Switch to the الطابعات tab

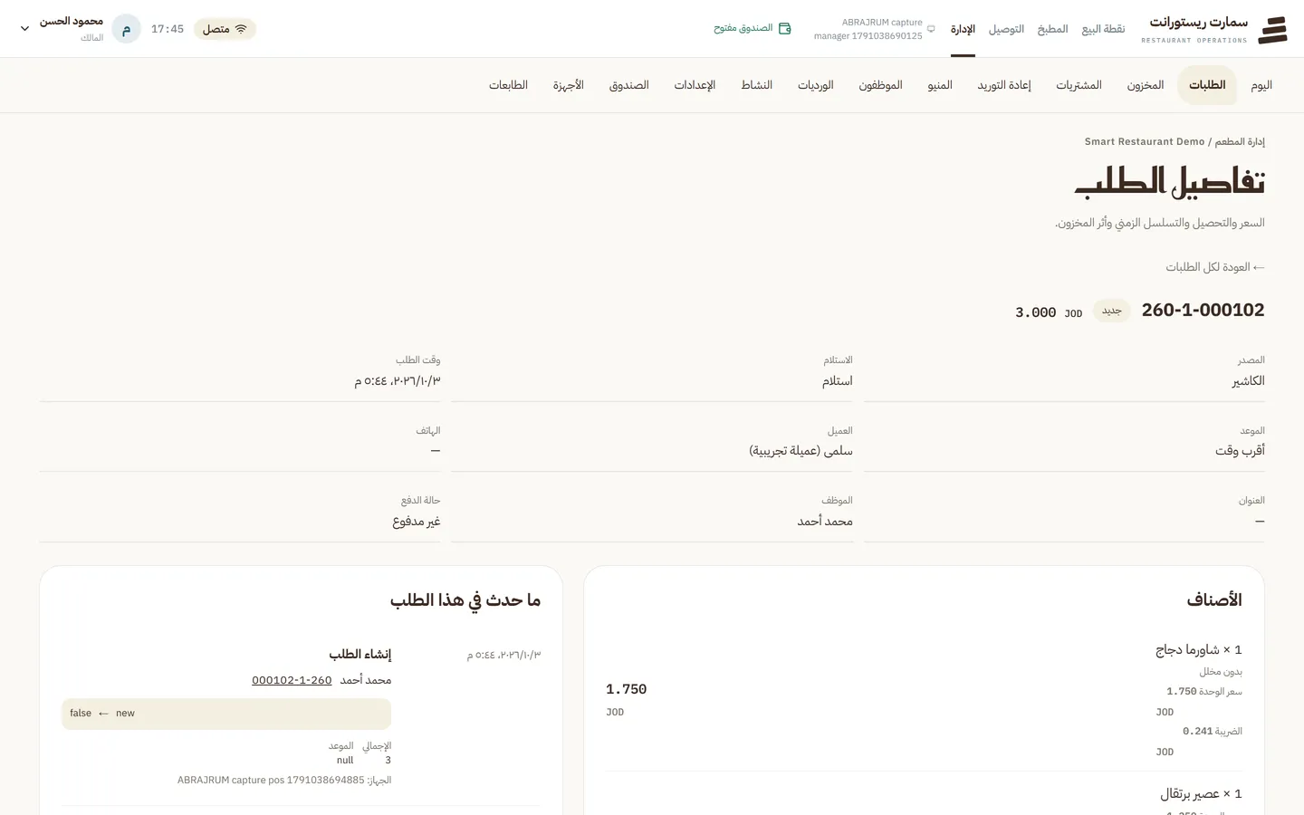tap(508, 85)
